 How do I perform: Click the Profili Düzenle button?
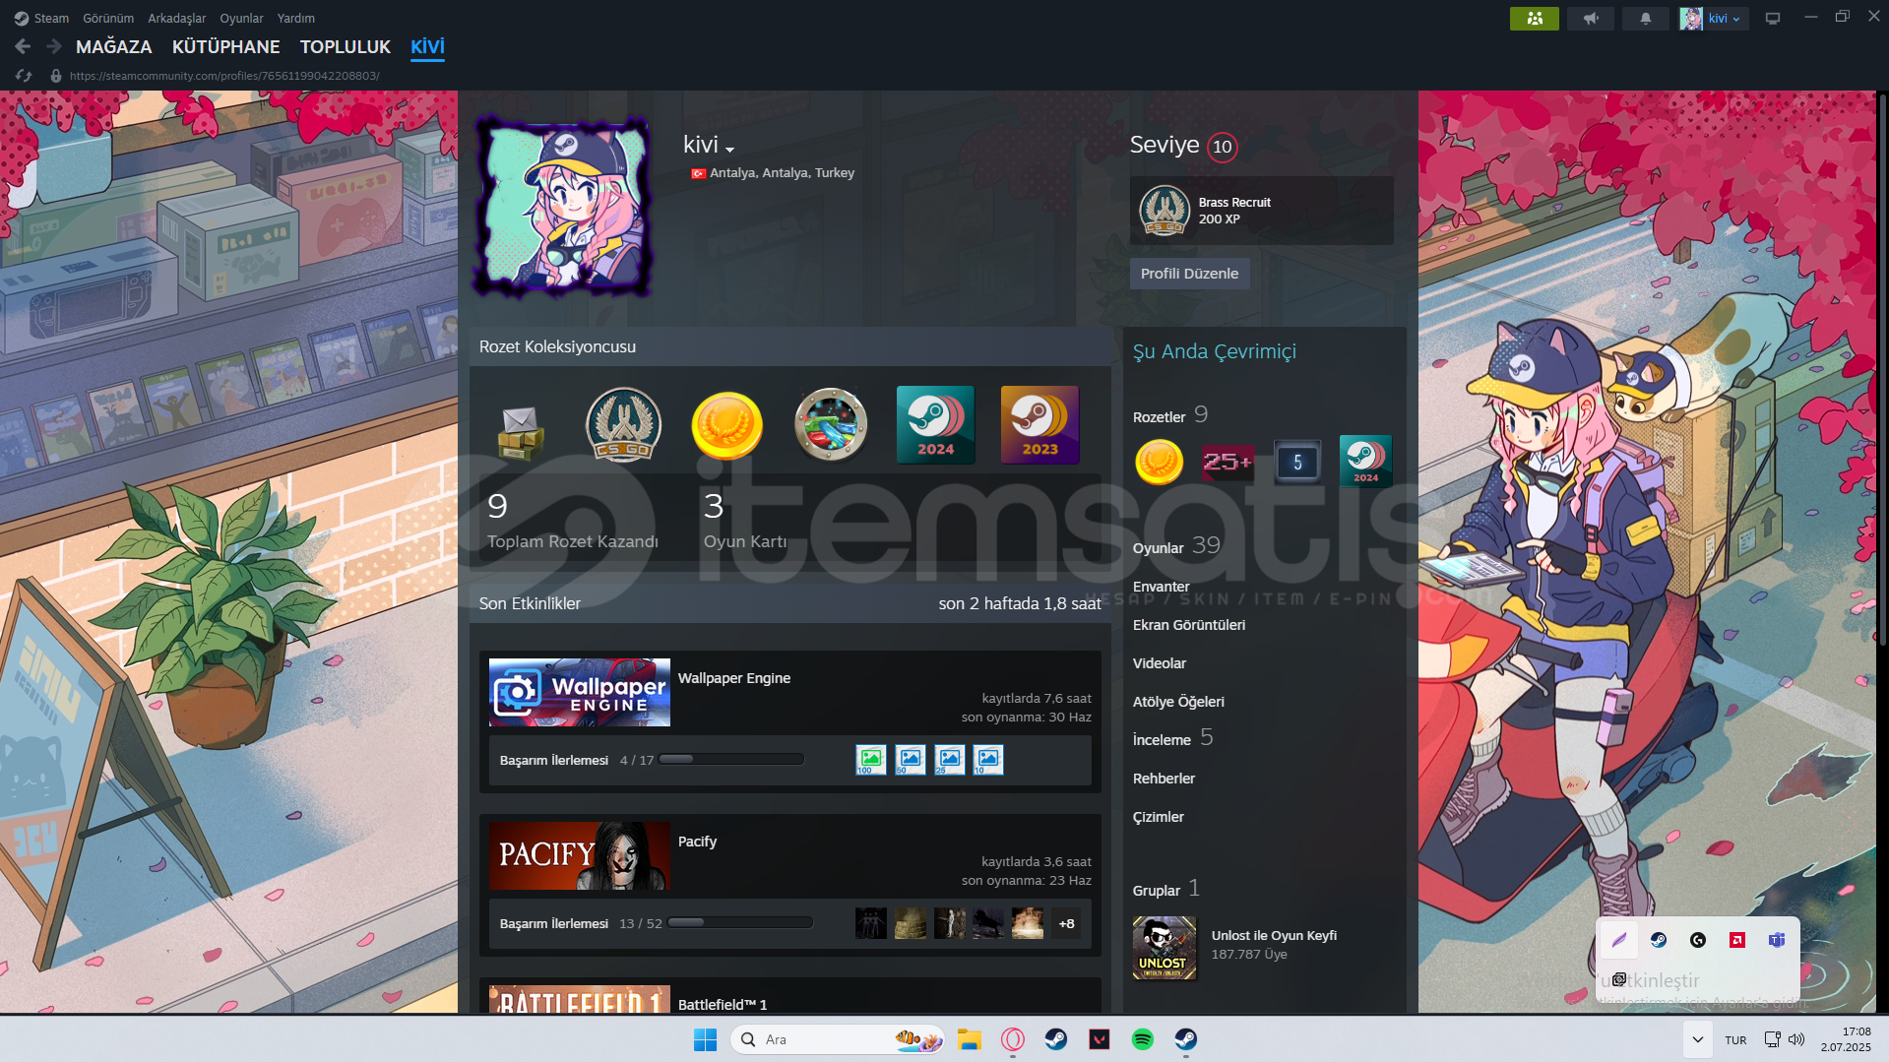click(x=1189, y=274)
